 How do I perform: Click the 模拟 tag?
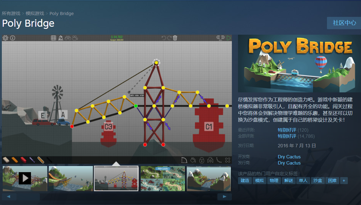point(259,180)
